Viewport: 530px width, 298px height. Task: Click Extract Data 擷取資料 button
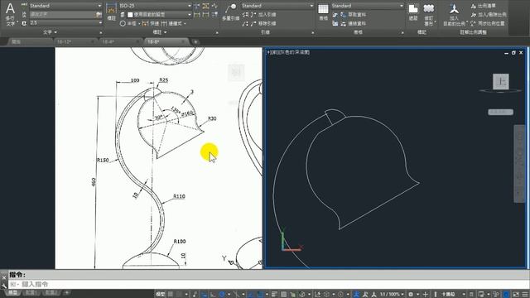[x=353, y=15]
